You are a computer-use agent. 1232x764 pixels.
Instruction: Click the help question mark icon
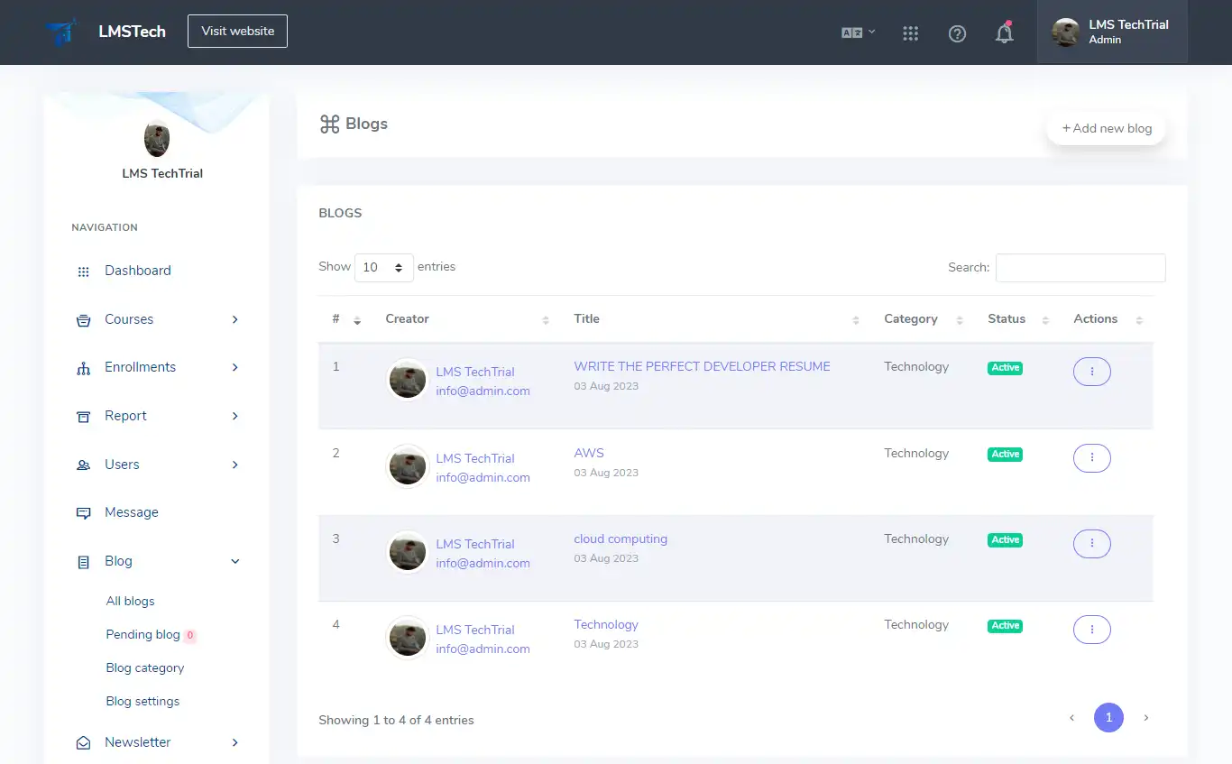click(x=957, y=33)
